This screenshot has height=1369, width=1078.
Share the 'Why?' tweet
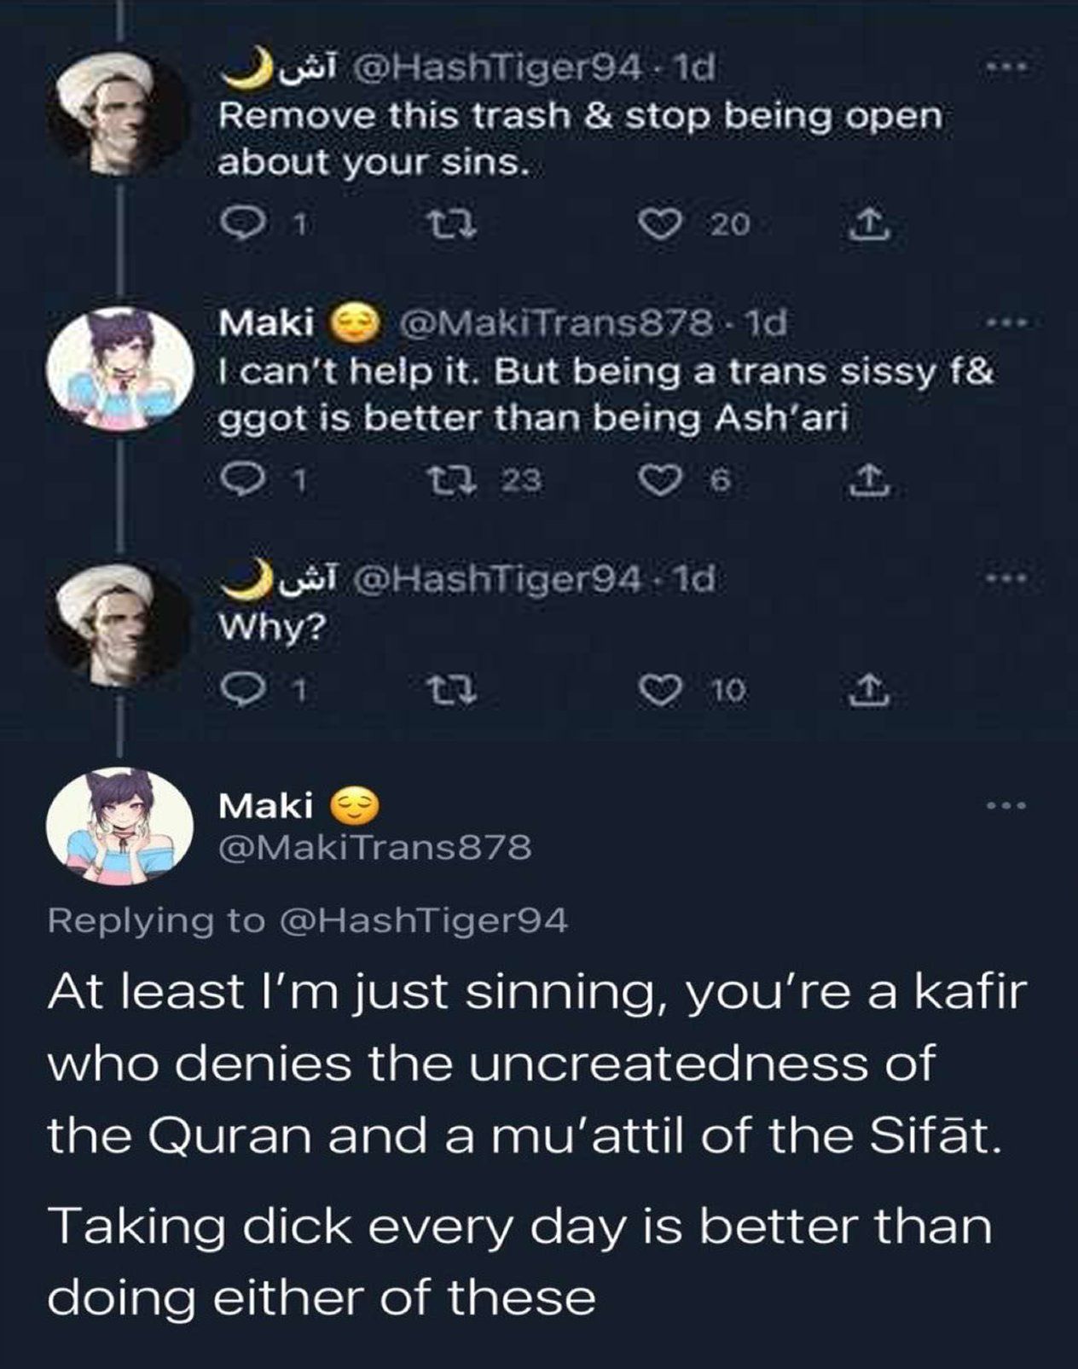[x=866, y=687]
